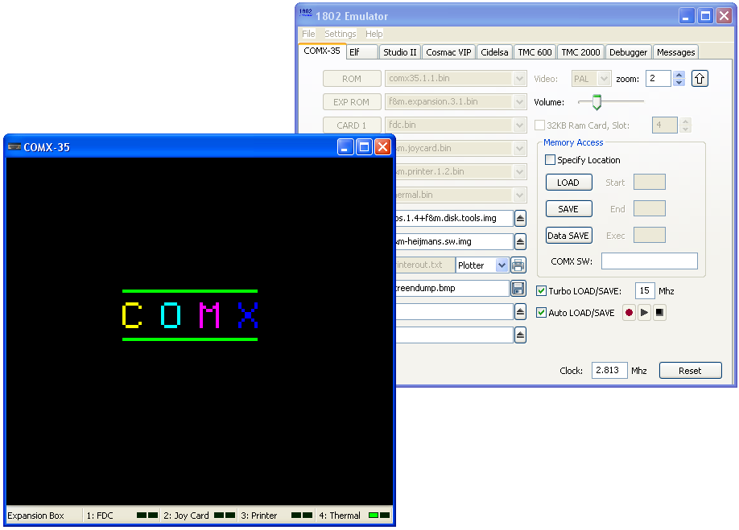Select the Cosmac VIP tab
This screenshot has width=739, height=530.
coord(448,52)
